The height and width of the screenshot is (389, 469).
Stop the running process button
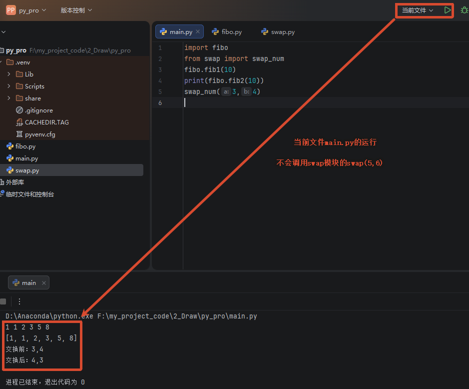3,301
